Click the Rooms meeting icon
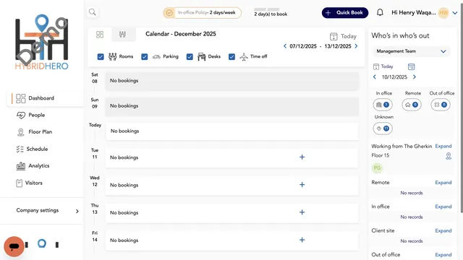Image resolution: width=463 pixels, height=260 pixels. (x=113, y=56)
